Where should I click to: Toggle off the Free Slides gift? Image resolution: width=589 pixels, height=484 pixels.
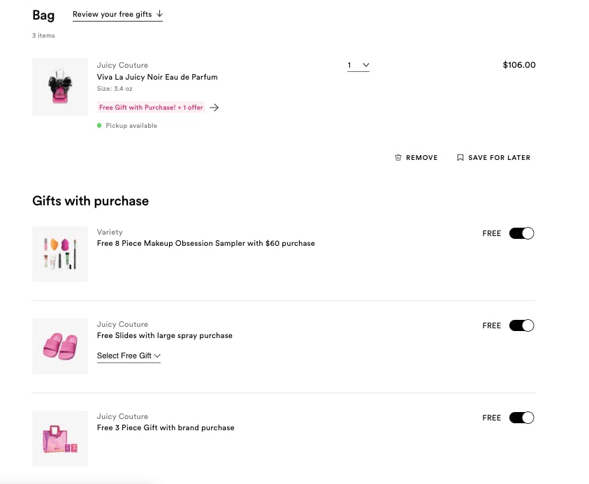[x=521, y=325]
